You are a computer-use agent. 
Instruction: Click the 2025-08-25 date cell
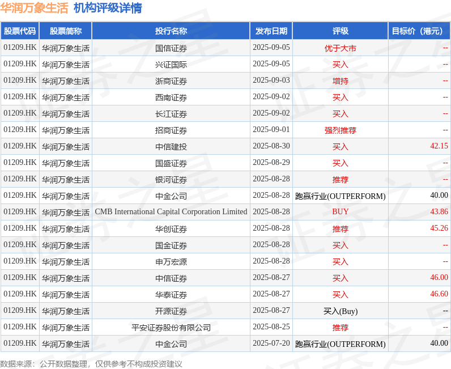tap(271, 327)
